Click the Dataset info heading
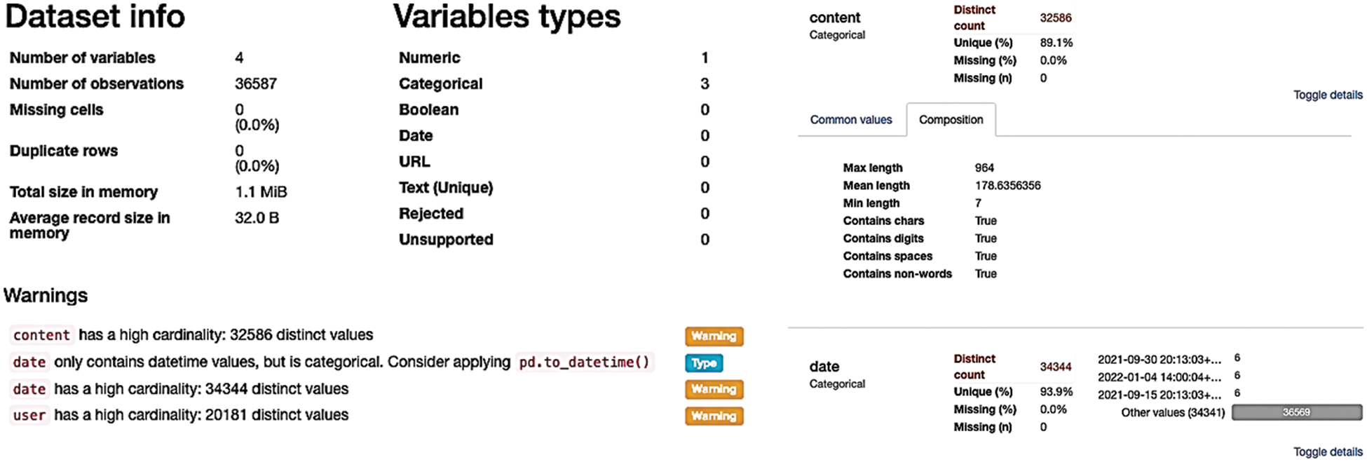This screenshot has height=462, width=1367. [x=95, y=16]
